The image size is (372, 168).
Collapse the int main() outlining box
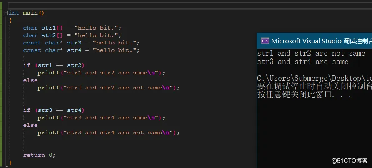click(x=6, y=13)
